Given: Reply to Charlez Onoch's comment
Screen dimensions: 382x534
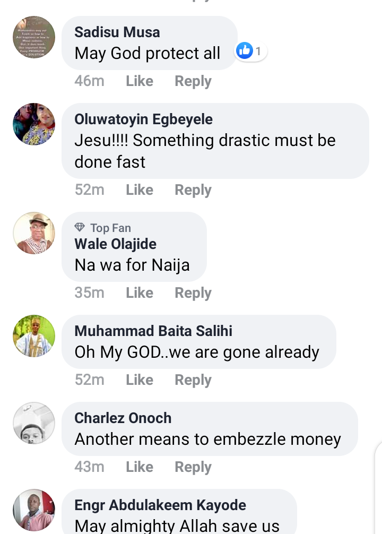Looking at the screenshot, I should pos(193,467).
